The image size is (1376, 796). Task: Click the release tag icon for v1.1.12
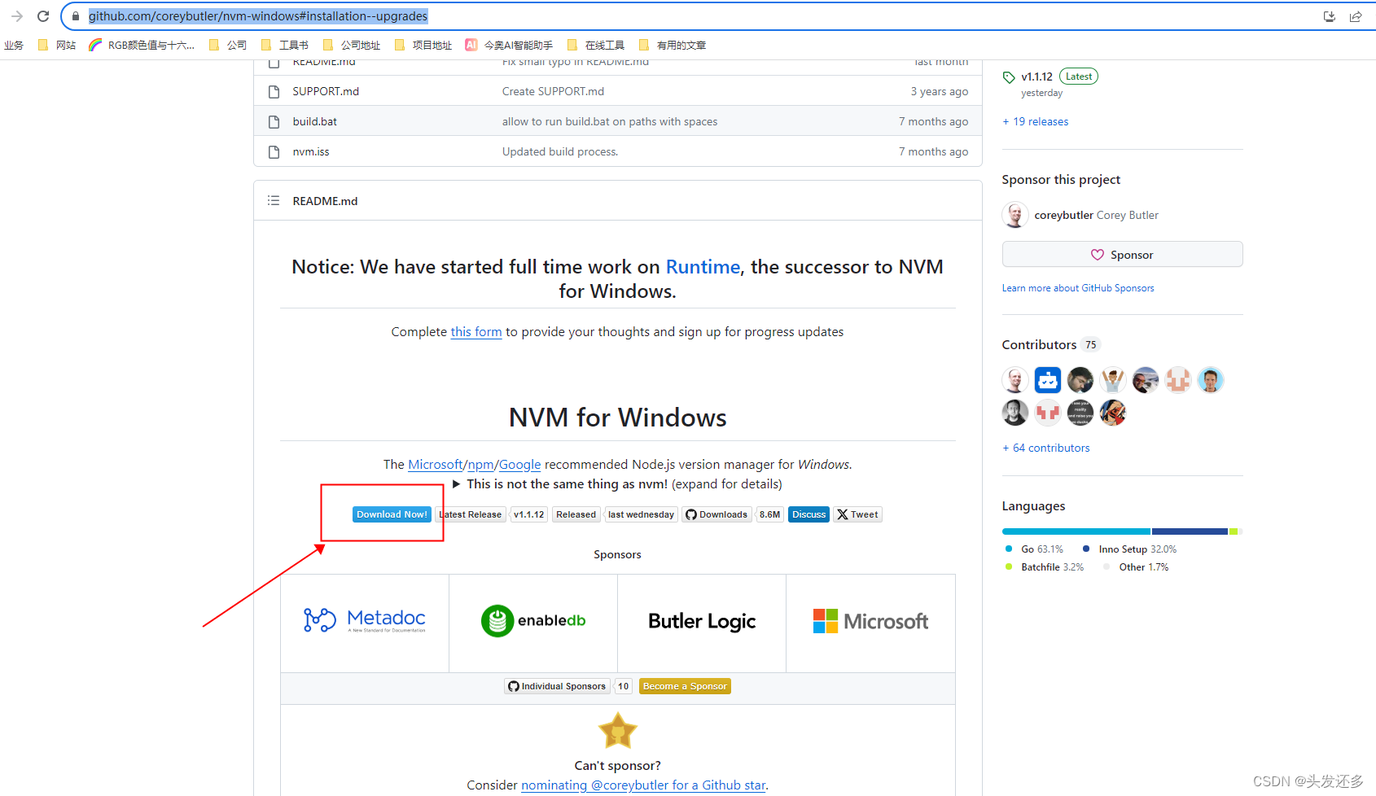1009,77
